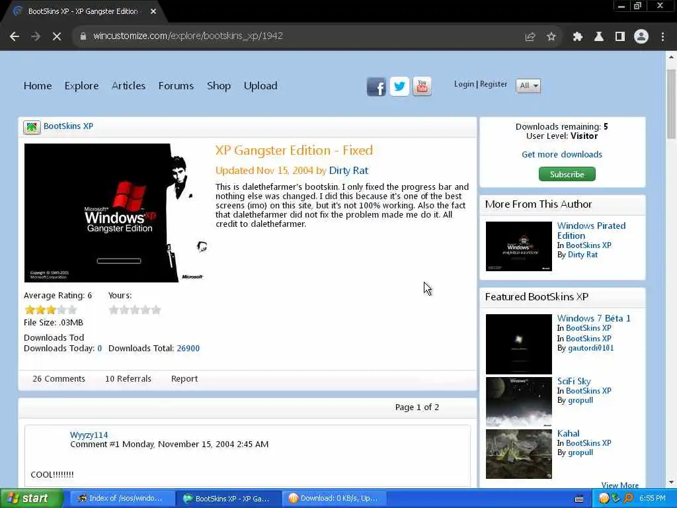Image resolution: width=677 pixels, height=508 pixels.
Task: Toggle the browser side panel icon
Action: pos(620,37)
